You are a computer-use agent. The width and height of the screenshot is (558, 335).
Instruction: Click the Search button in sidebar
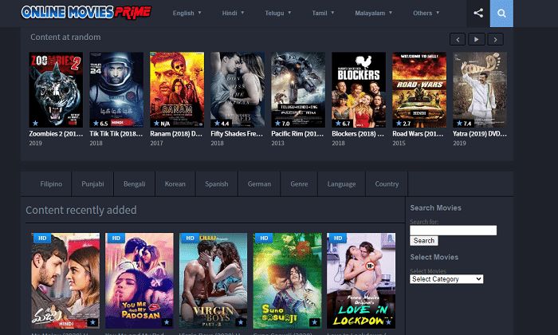click(424, 241)
